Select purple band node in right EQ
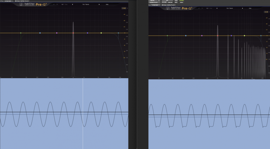Viewport: 270px width, 149px height. (x=231, y=36)
